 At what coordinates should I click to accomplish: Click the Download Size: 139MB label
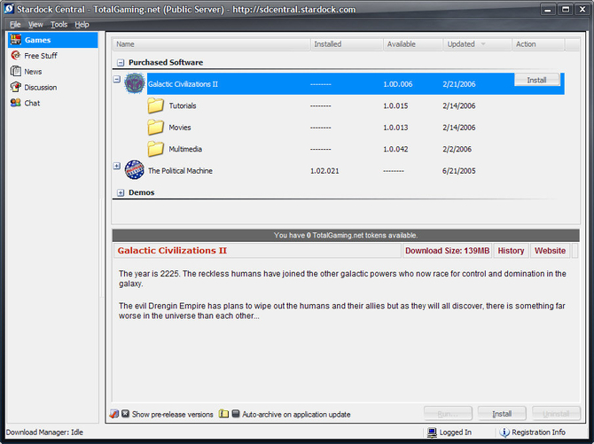click(x=448, y=251)
